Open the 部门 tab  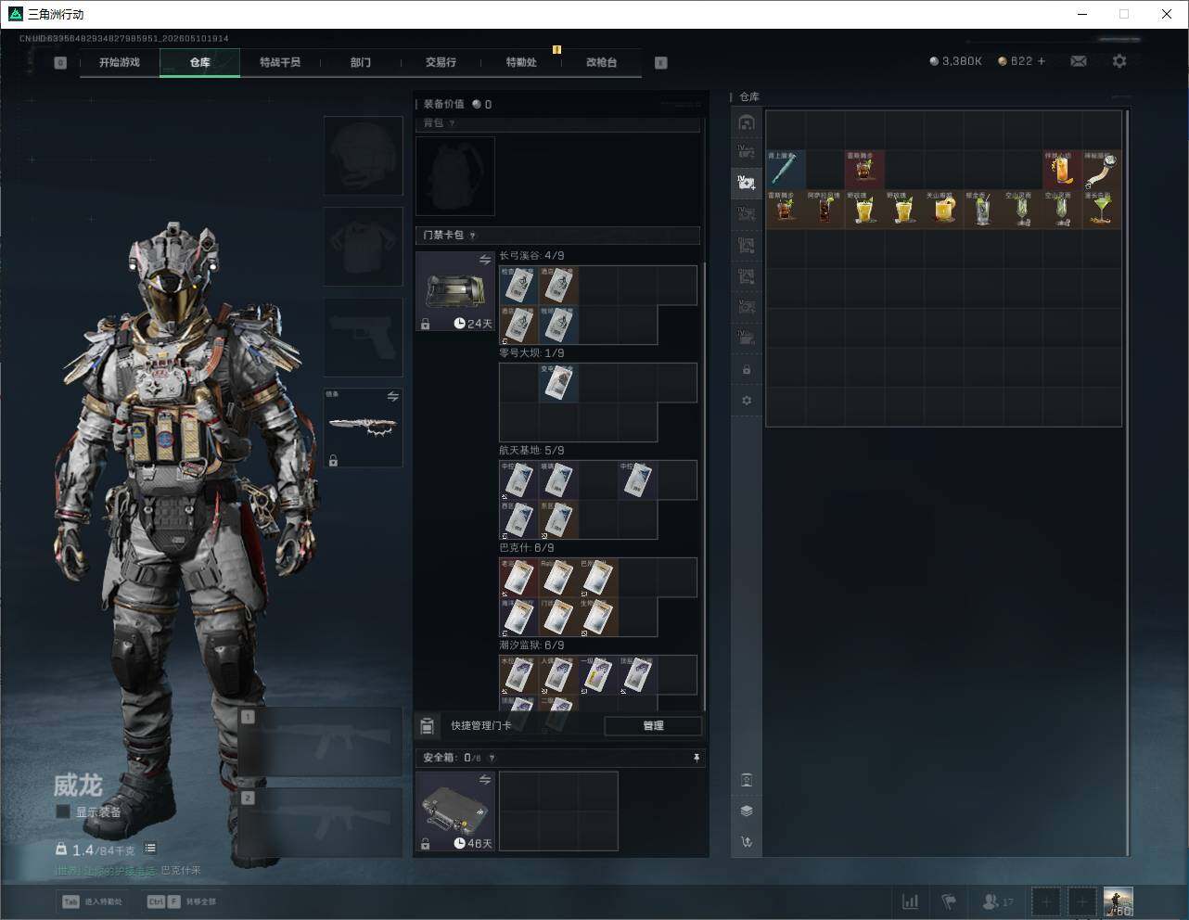[361, 62]
